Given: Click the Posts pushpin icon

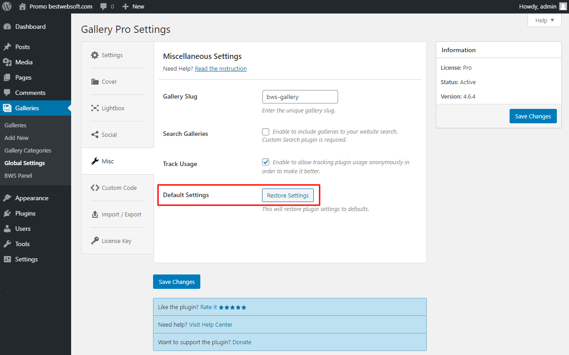Looking at the screenshot, I should (x=7, y=47).
